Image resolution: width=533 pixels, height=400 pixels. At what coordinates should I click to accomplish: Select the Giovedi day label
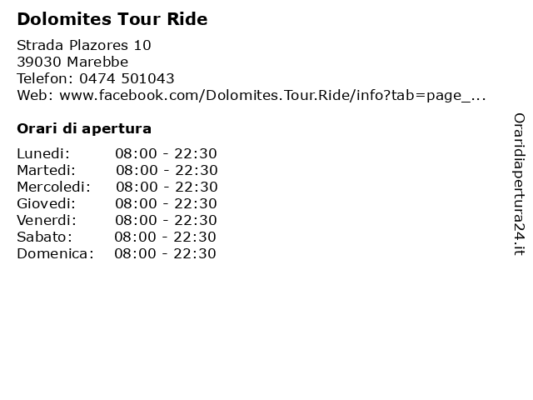point(47,203)
